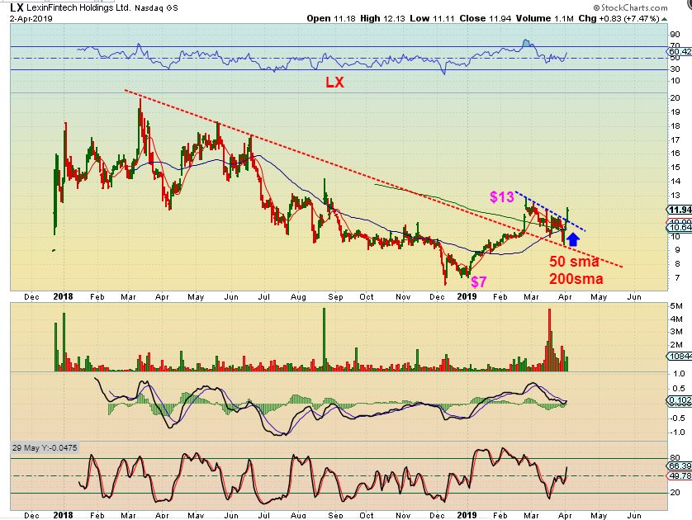Viewport: 692px width, 520px height.
Task: Click the 19 label on the price axis
Action: pyautogui.click(x=675, y=112)
